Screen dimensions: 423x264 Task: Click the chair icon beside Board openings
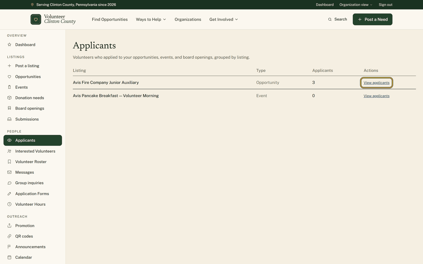[x=10, y=108]
